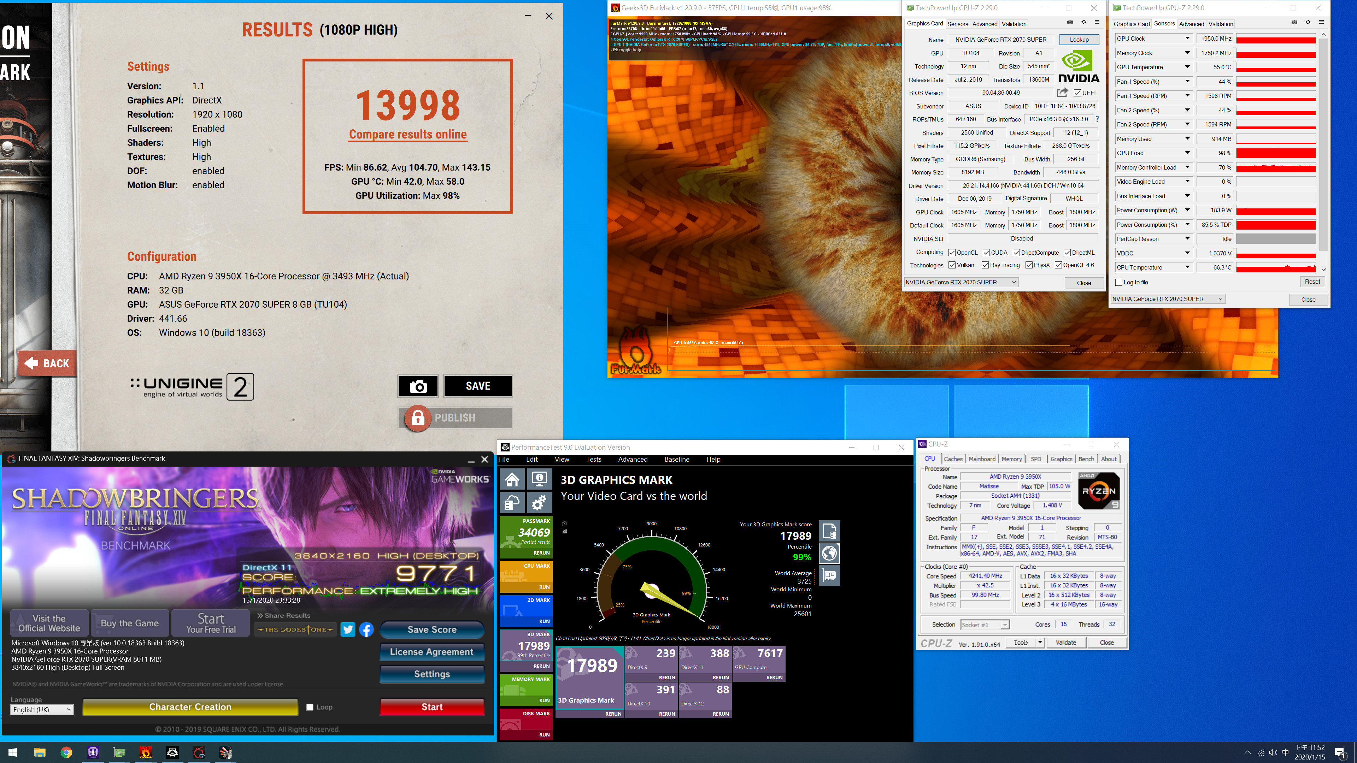The width and height of the screenshot is (1357, 763).
Task: Open PerformanceTest cloud baseline manager icon
Action: 512,503
